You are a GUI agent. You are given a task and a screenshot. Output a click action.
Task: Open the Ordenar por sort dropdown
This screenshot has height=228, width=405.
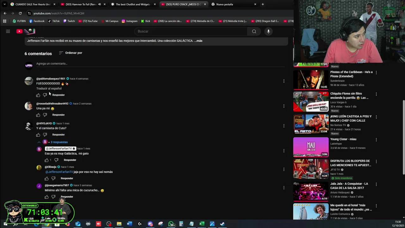click(71, 53)
